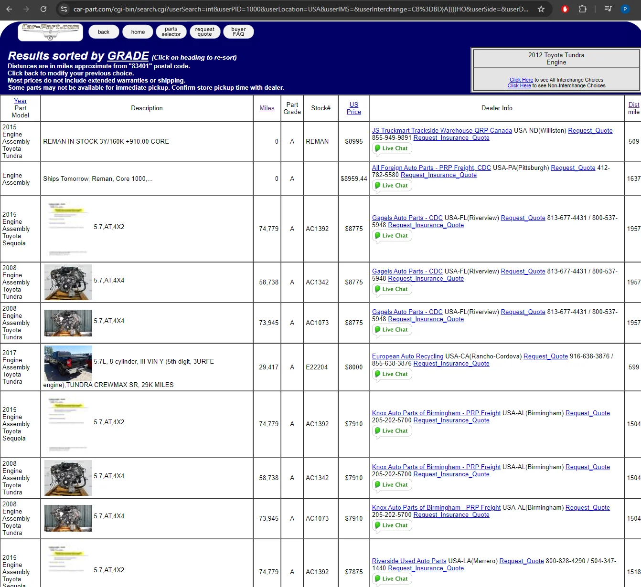Open browser media controls icon

coord(608,9)
